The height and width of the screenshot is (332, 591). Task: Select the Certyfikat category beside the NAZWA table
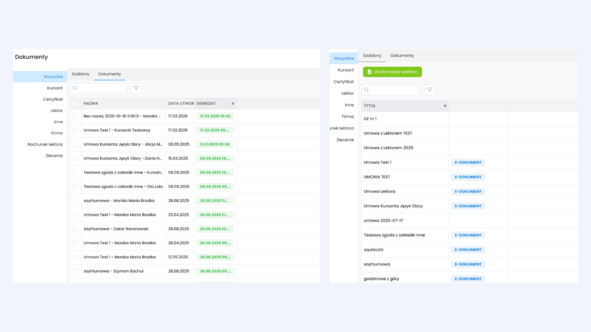tap(53, 99)
